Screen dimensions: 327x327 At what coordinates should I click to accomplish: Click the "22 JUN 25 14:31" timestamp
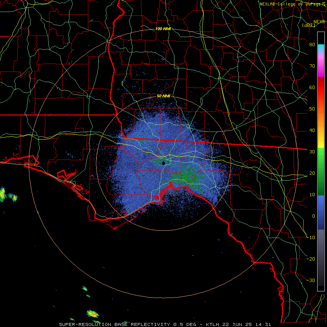pyautogui.click(x=246, y=324)
